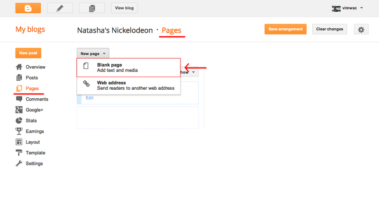Click the orange Blogger logo button
Viewport: 379px width, 213px height.
point(28,8)
